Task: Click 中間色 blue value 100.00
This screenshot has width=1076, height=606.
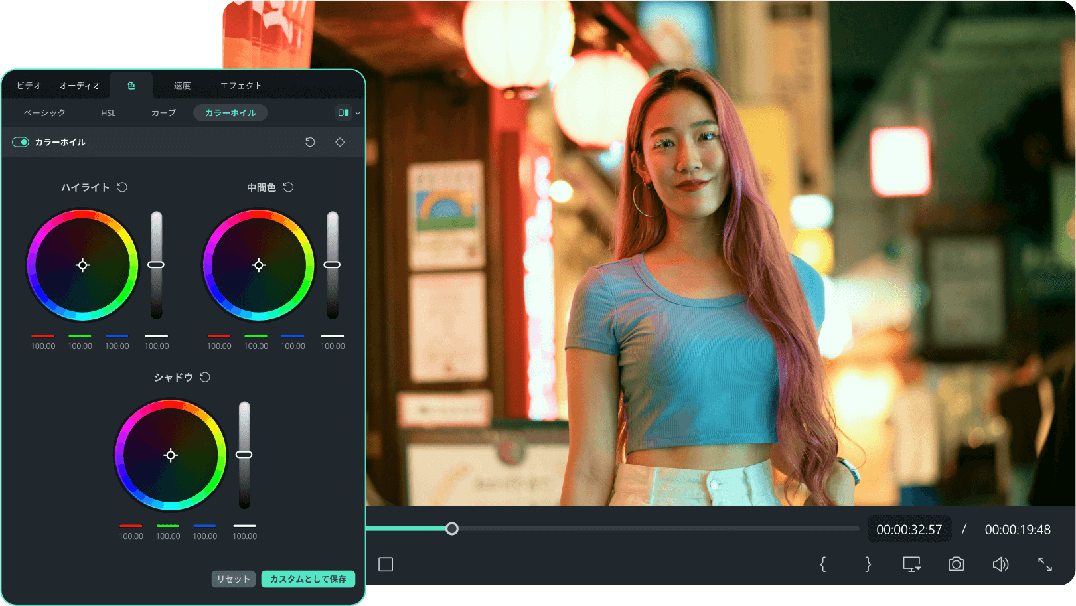Action: pyautogui.click(x=293, y=346)
